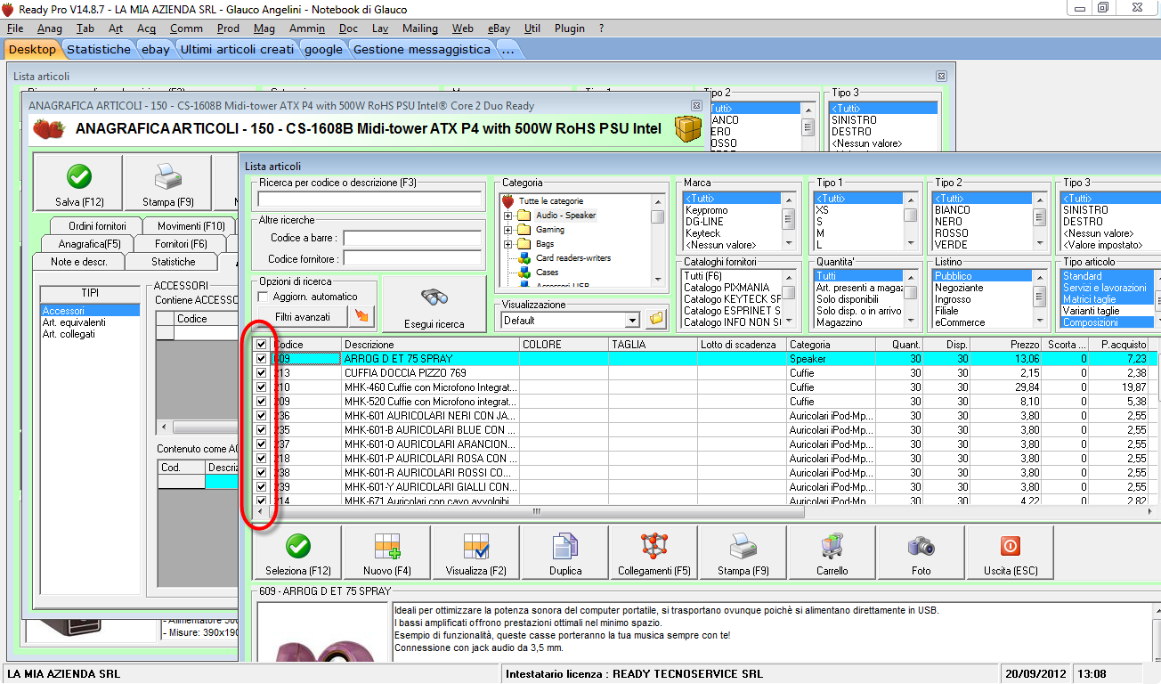Enable the Aggiorn. automatico checkbox
This screenshot has height=684, width=1161.
[x=263, y=297]
